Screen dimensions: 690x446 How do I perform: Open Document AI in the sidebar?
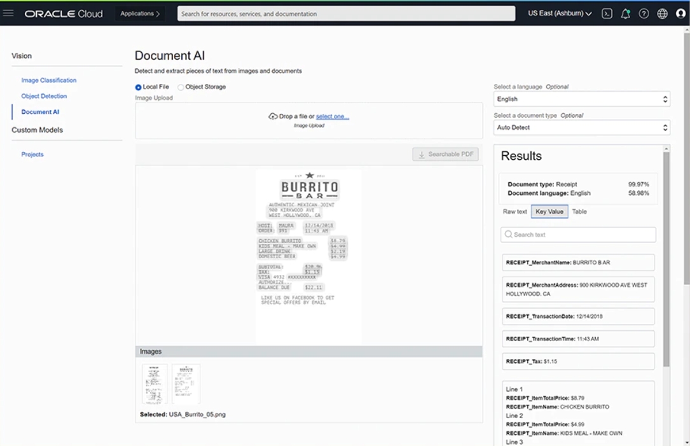(x=40, y=112)
